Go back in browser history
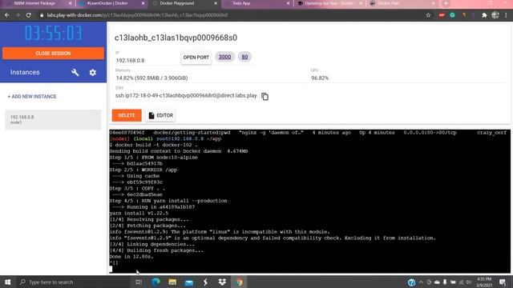 [7, 15]
